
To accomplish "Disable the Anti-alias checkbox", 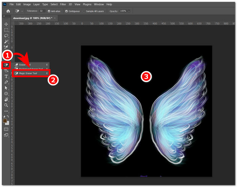I will tap(49, 11).
